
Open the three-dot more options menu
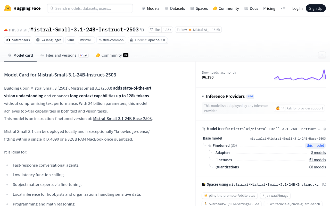(x=322, y=55)
